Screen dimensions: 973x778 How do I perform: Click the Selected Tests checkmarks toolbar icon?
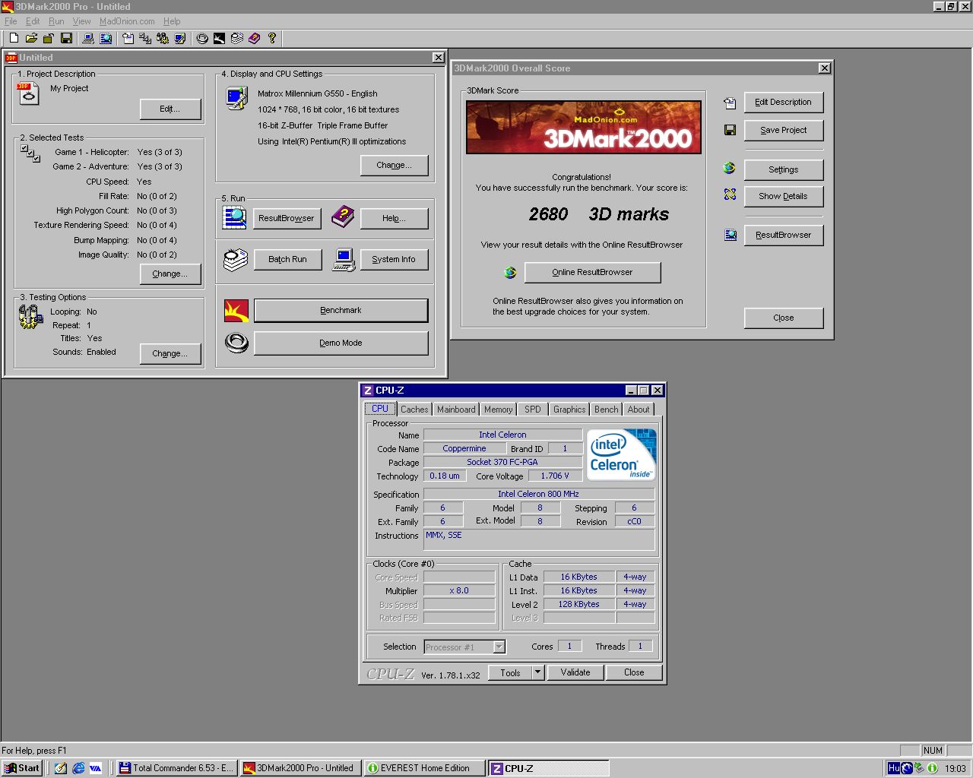point(145,38)
